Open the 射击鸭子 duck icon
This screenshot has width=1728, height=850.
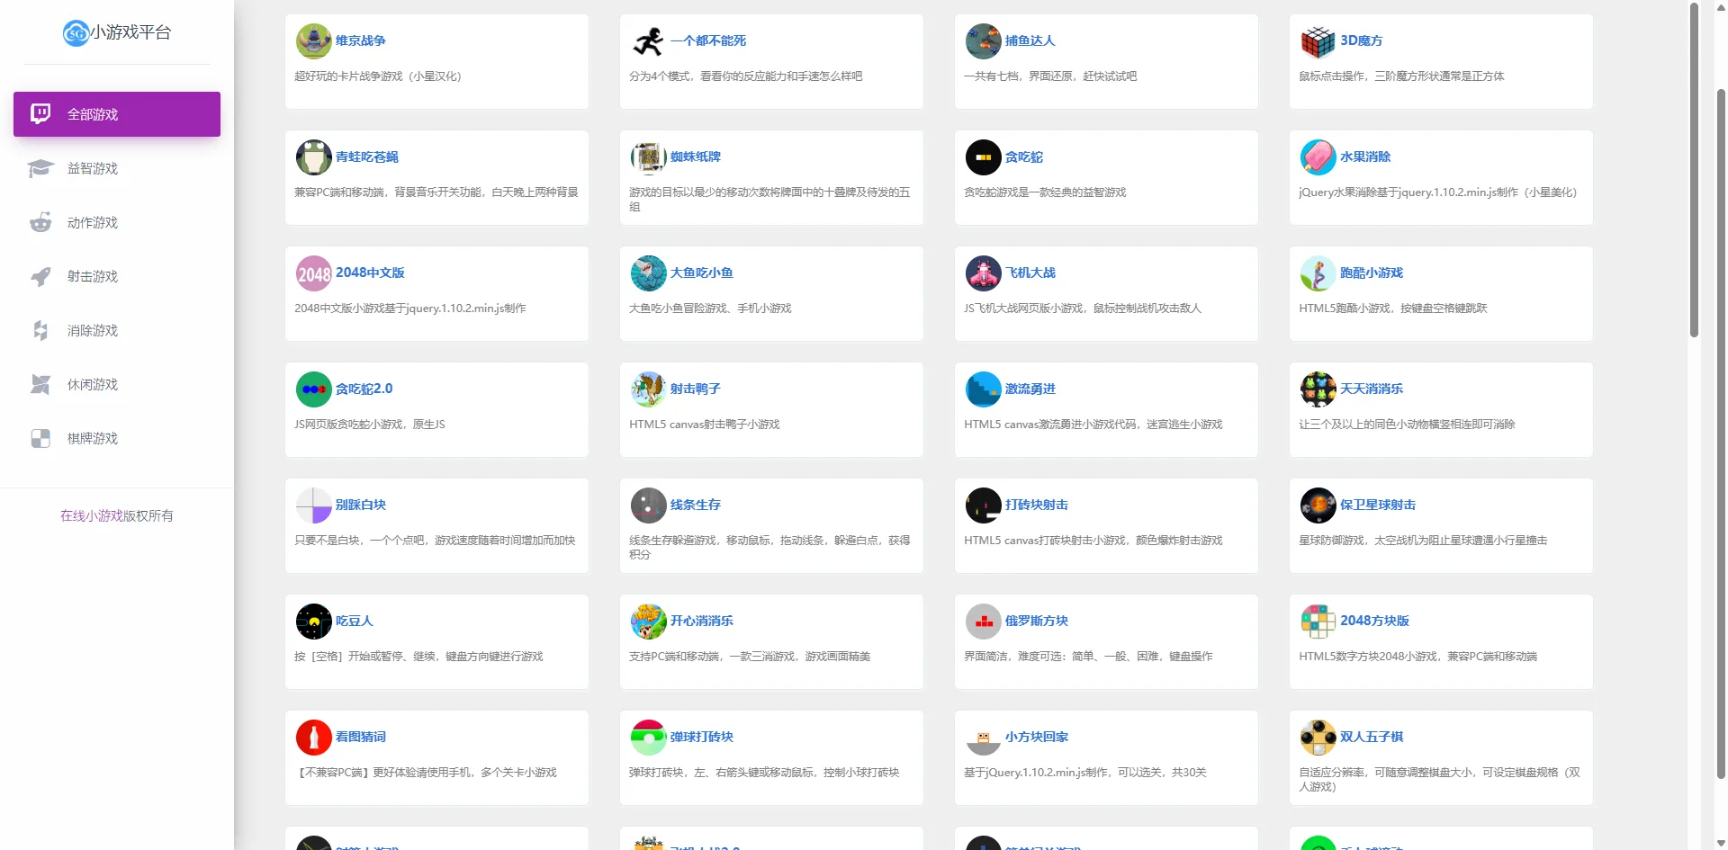click(x=648, y=389)
